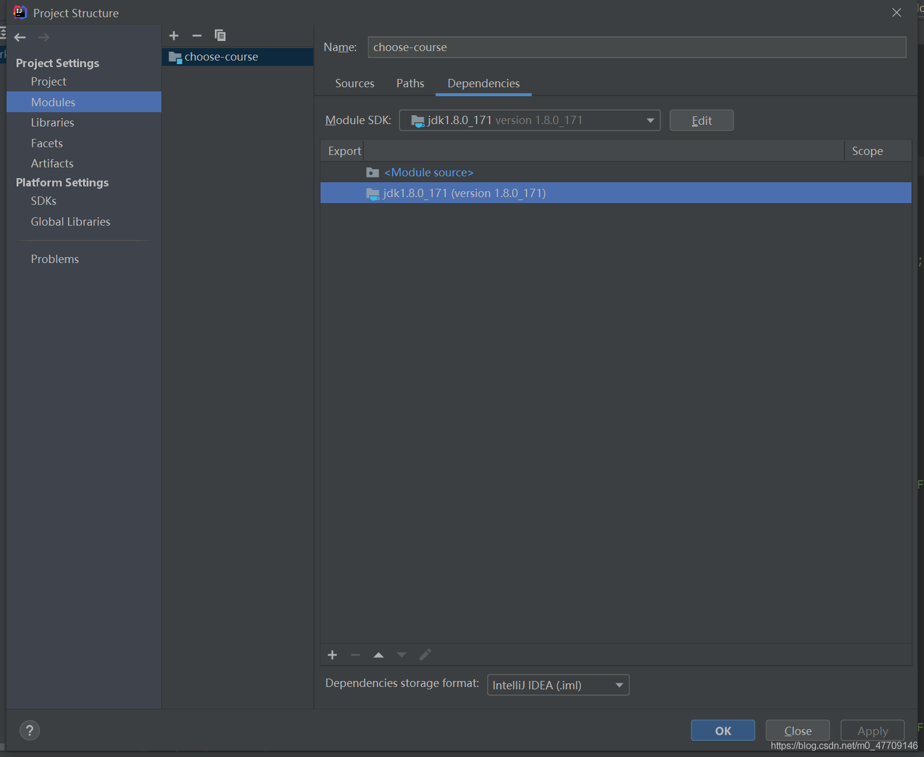Select the Module source dependency entry

(x=428, y=173)
